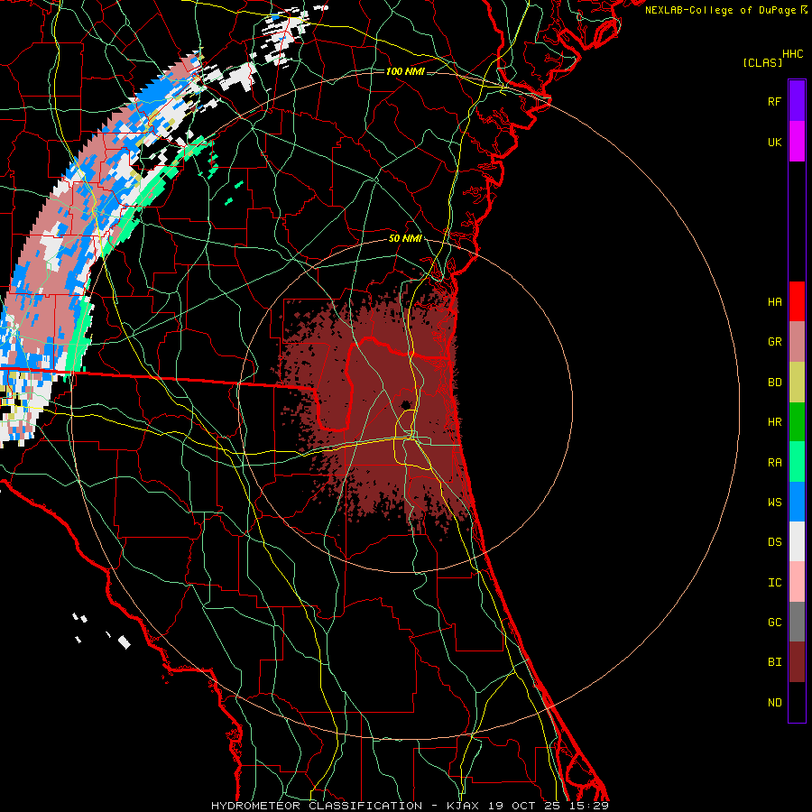Click the "HHC" product label

(792, 54)
